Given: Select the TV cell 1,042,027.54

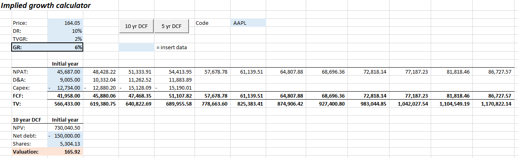Looking at the screenshot, I should coord(410,103).
